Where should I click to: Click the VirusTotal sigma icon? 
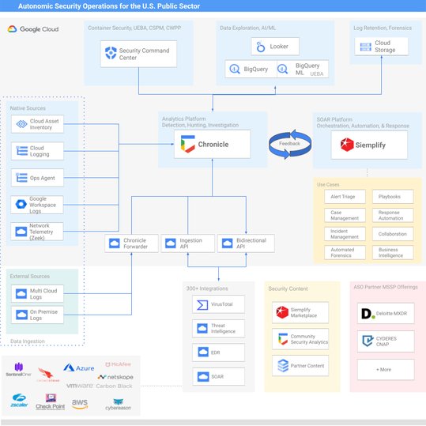click(x=202, y=305)
